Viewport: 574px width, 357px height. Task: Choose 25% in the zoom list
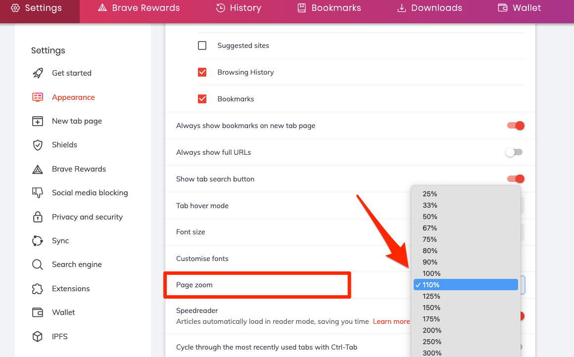(x=466, y=194)
